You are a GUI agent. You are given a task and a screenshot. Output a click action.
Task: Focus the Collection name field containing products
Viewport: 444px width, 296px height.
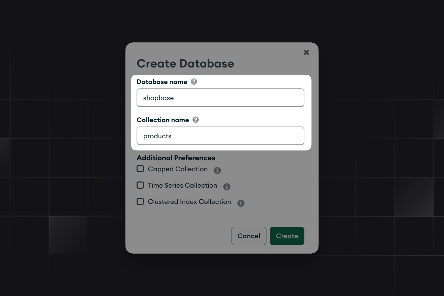tap(220, 136)
